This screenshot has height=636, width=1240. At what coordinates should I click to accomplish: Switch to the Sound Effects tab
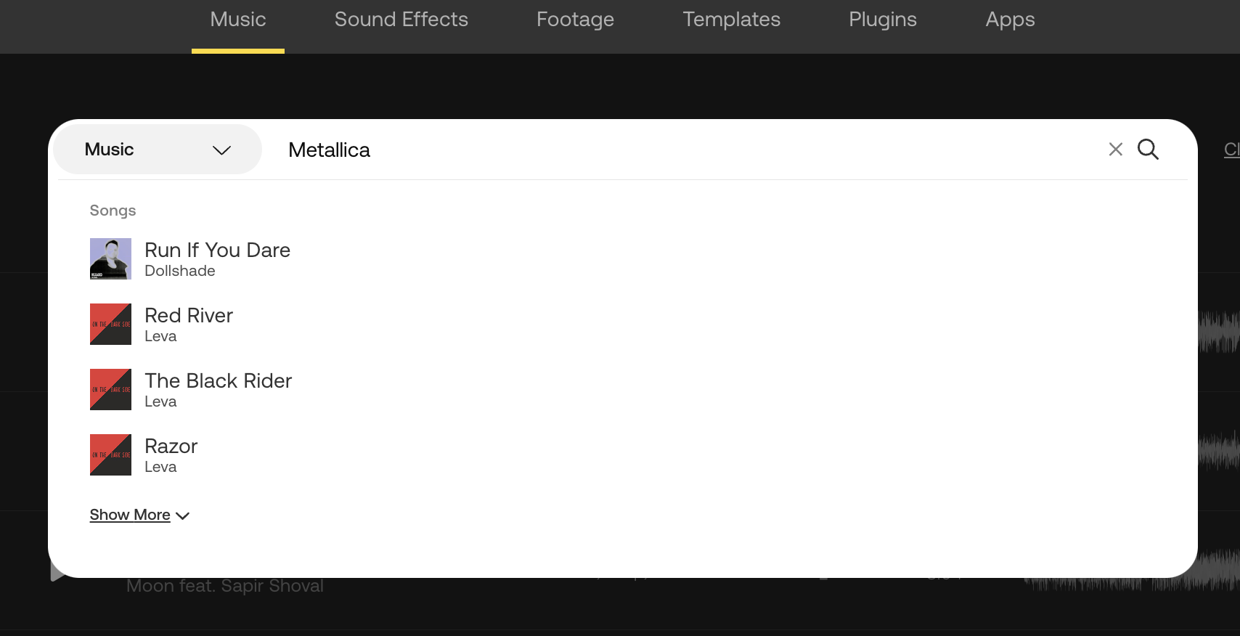[401, 20]
